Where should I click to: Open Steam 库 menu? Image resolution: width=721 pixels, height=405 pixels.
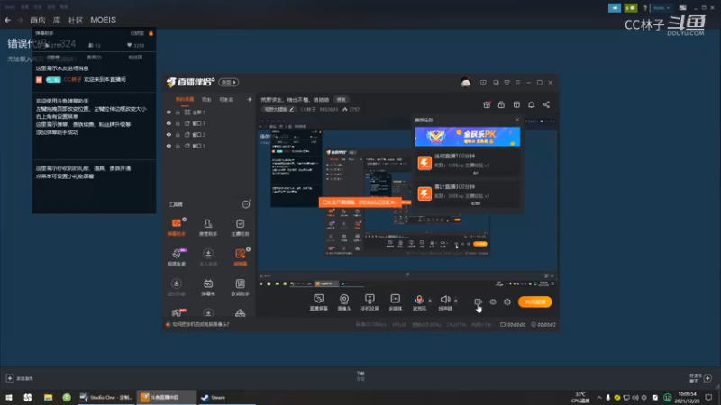coord(57,20)
